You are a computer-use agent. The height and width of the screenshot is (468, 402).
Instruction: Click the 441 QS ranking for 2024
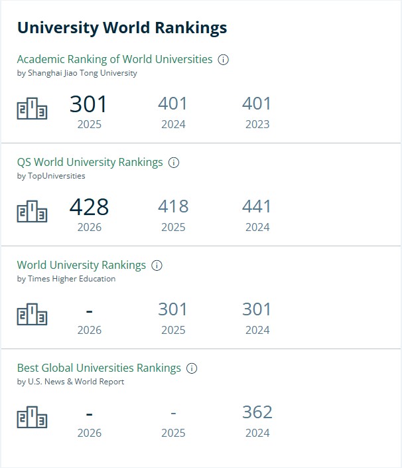click(257, 206)
